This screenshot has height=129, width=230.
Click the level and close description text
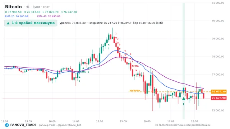pyautogui.click(x=111, y=23)
